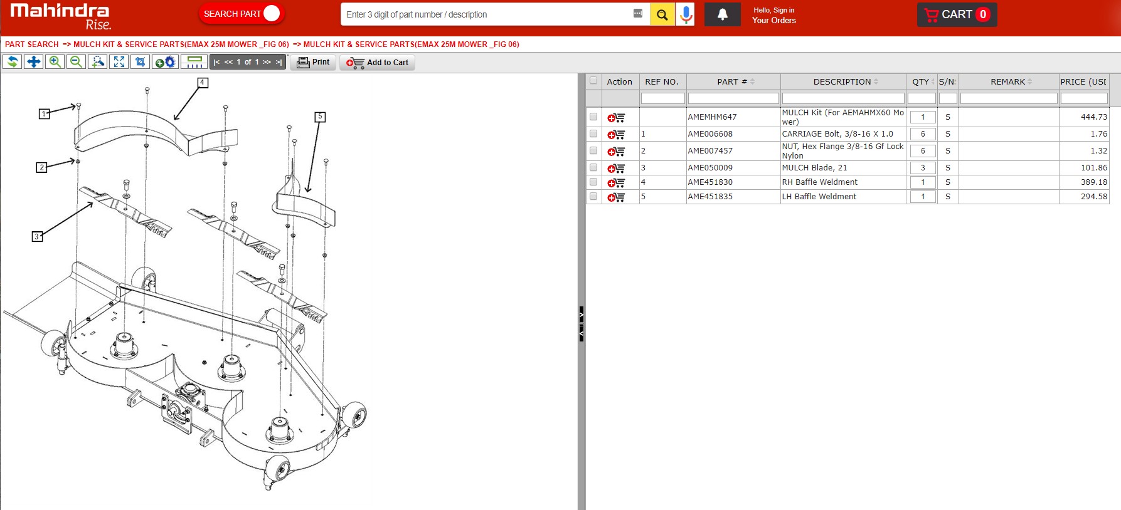Click the Add to Cart toolbar button
Screen dimensions: 1121x510
pyautogui.click(x=378, y=63)
